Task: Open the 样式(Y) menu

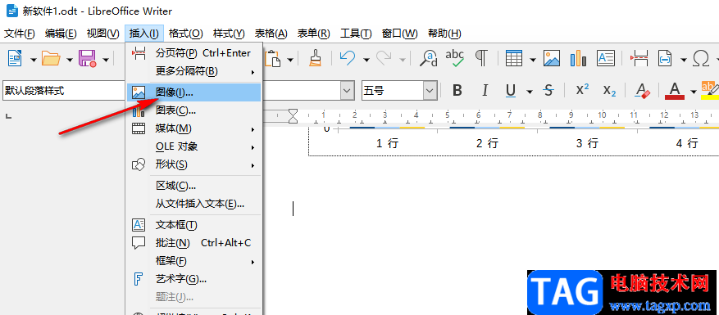Action: pyautogui.click(x=229, y=34)
